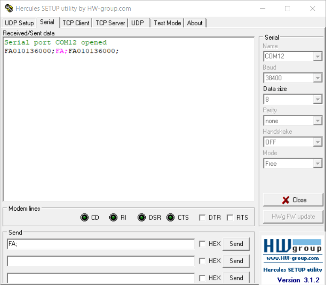Send the FA; command with first Send button

(236, 244)
